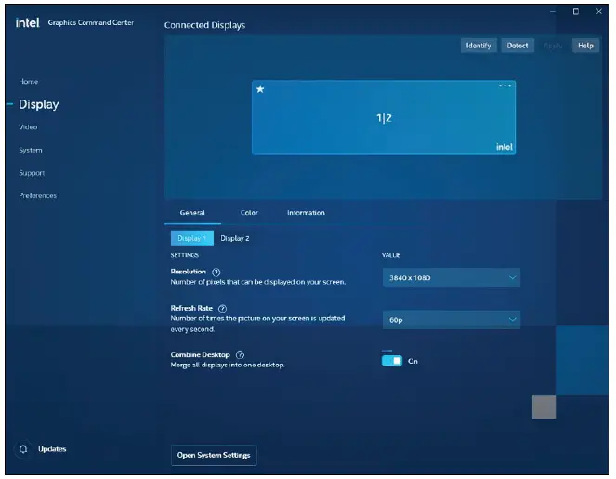Viewport: 616px width, 479px height.
Task: Open the System section in the sidebar
Action: tap(31, 150)
